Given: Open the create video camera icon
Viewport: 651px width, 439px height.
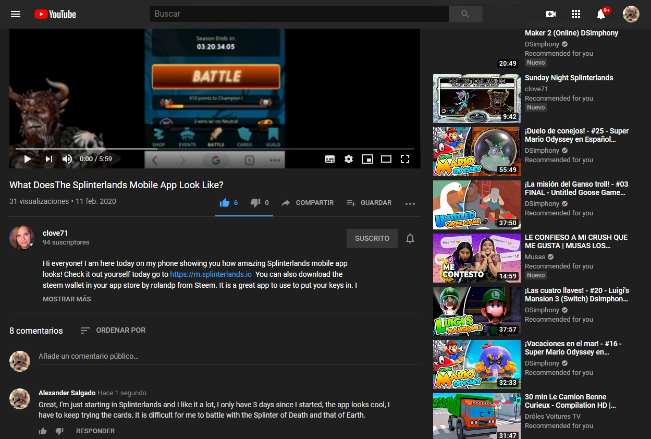Looking at the screenshot, I should point(551,14).
